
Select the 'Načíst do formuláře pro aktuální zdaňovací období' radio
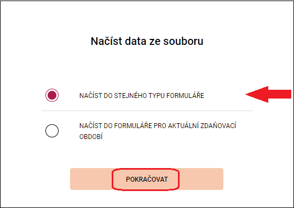click(52, 131)
